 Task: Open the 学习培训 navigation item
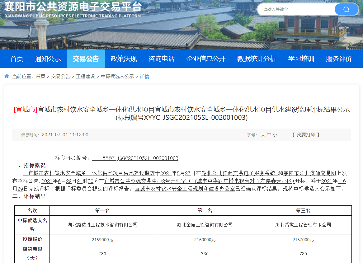[301, 59]
